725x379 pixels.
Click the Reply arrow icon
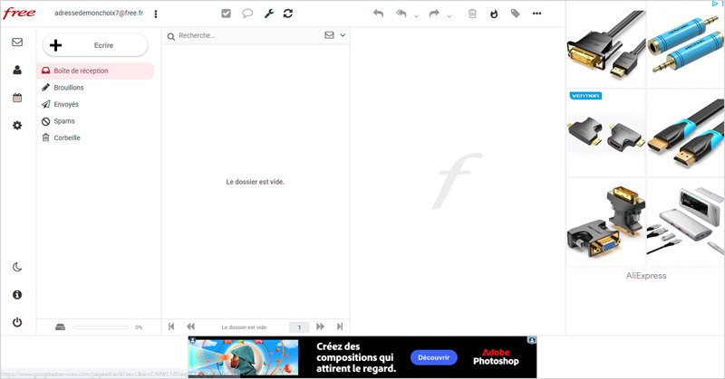(x=378, y=14)
